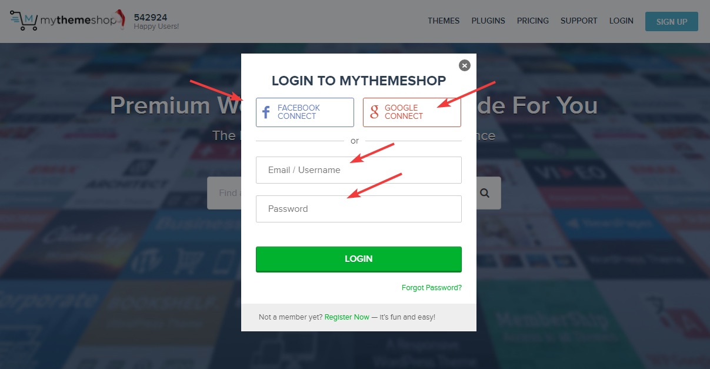Click the Facebook "f" icon

266,112
